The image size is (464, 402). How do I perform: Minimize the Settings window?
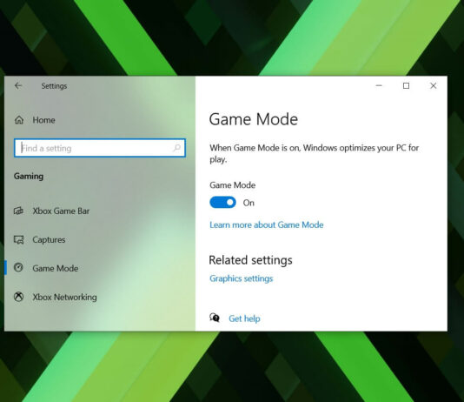pos(379,85)
